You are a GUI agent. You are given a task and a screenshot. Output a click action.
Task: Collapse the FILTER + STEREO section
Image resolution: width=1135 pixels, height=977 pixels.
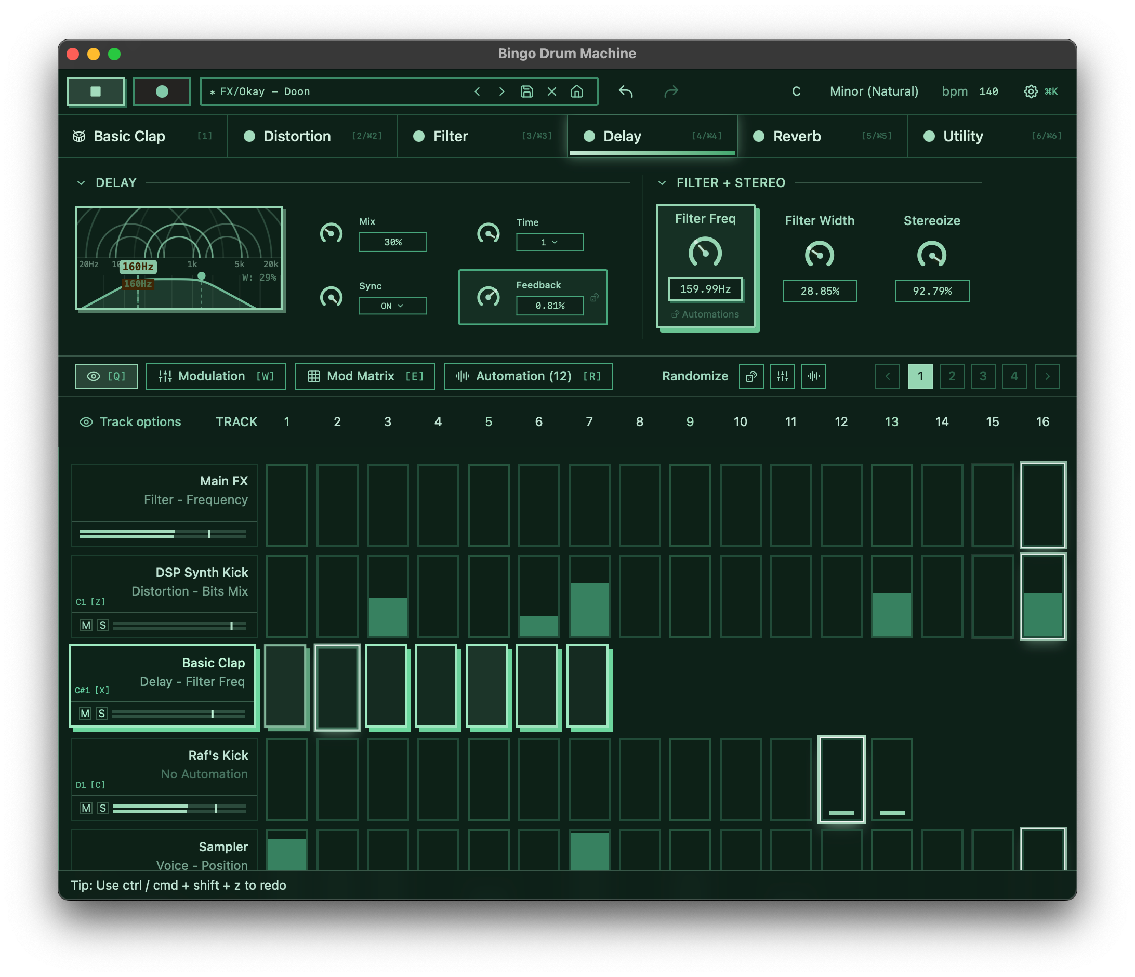662,183
